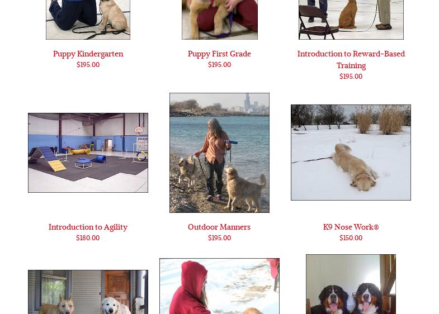Click the Puppy Kindergarten kneeling trainer photo

(88, 20)
